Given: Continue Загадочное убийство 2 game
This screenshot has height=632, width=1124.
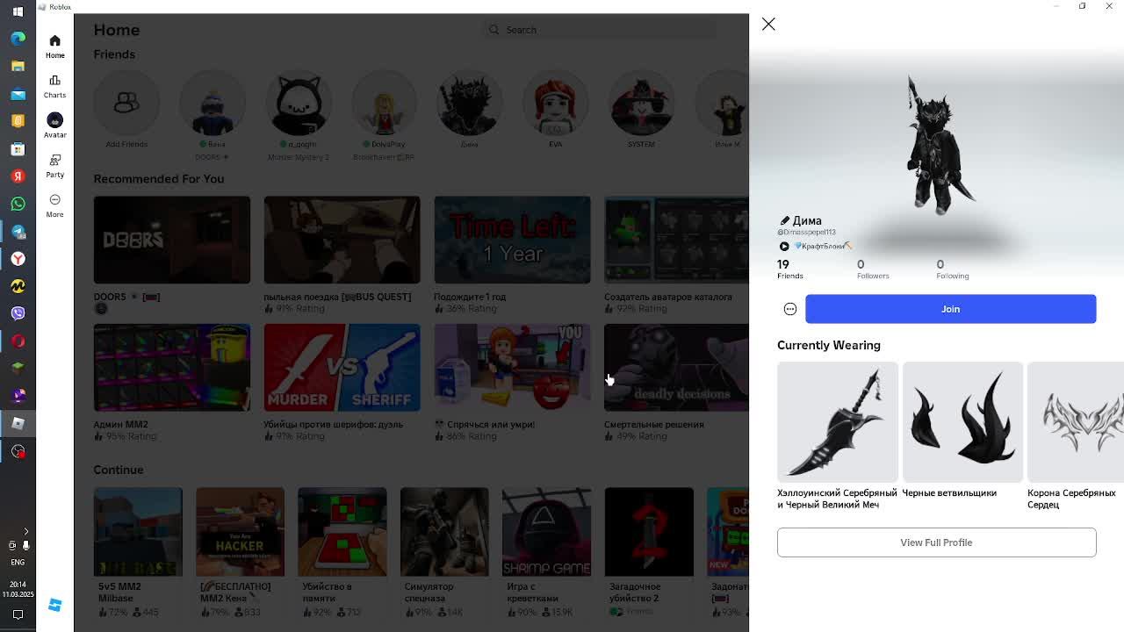Looking at the screenshot, I should 649,532.
